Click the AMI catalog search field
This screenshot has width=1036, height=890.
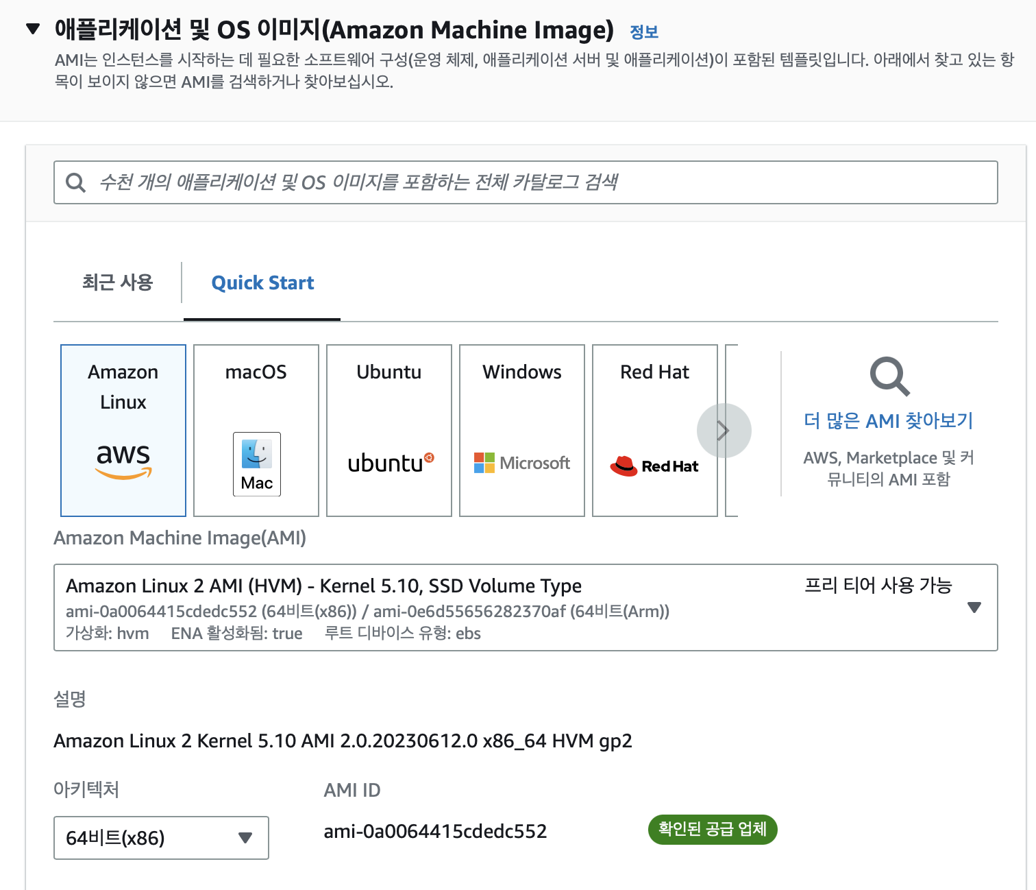point(526,182)
